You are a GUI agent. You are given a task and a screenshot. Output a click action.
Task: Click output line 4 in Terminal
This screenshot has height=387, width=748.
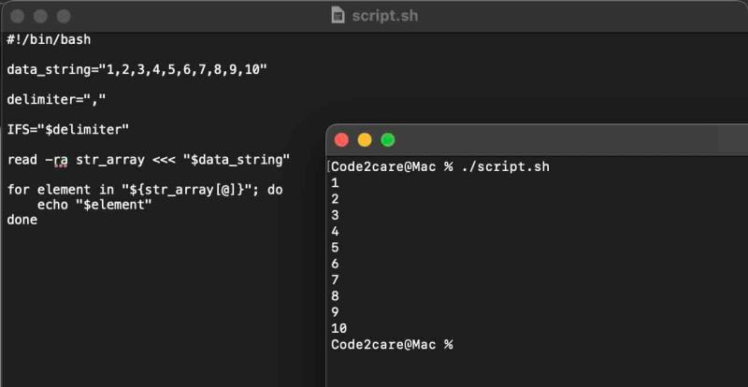(x=335, y=232)
